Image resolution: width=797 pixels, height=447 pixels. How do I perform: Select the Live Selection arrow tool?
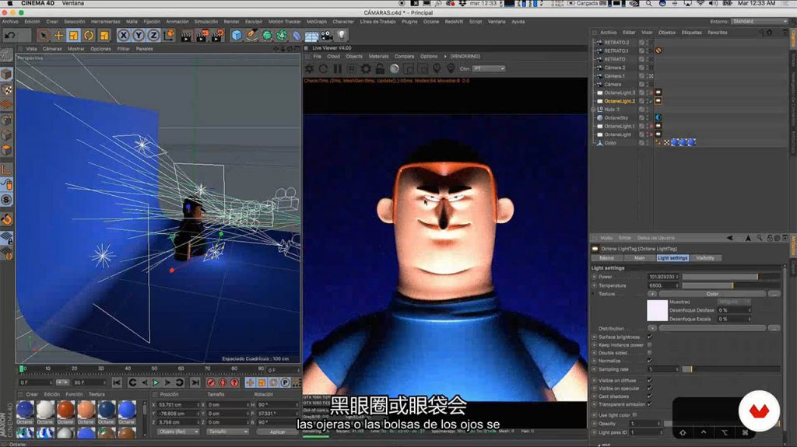tap(44, 35)
